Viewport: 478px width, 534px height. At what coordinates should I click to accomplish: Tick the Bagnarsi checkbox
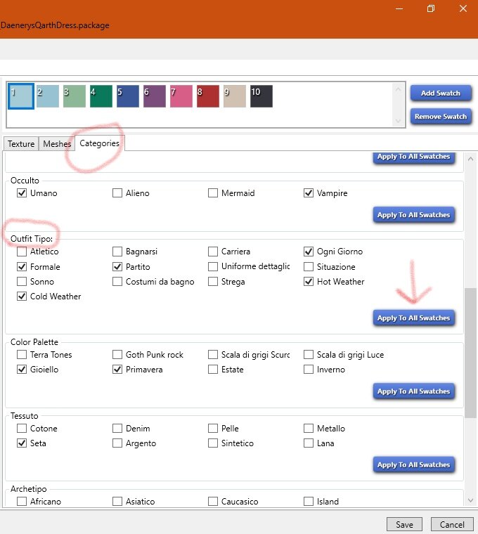117,252
